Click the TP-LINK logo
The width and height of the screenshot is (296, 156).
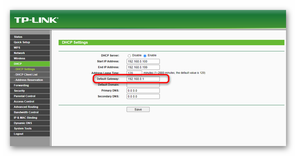pos(36,20)
